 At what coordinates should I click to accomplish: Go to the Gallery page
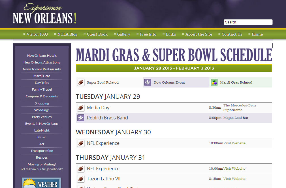(122, 34)
